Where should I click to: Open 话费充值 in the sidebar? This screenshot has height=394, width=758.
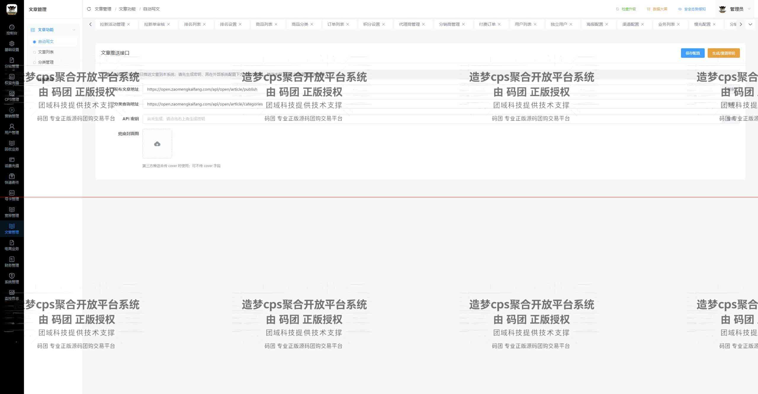[12, 162]
